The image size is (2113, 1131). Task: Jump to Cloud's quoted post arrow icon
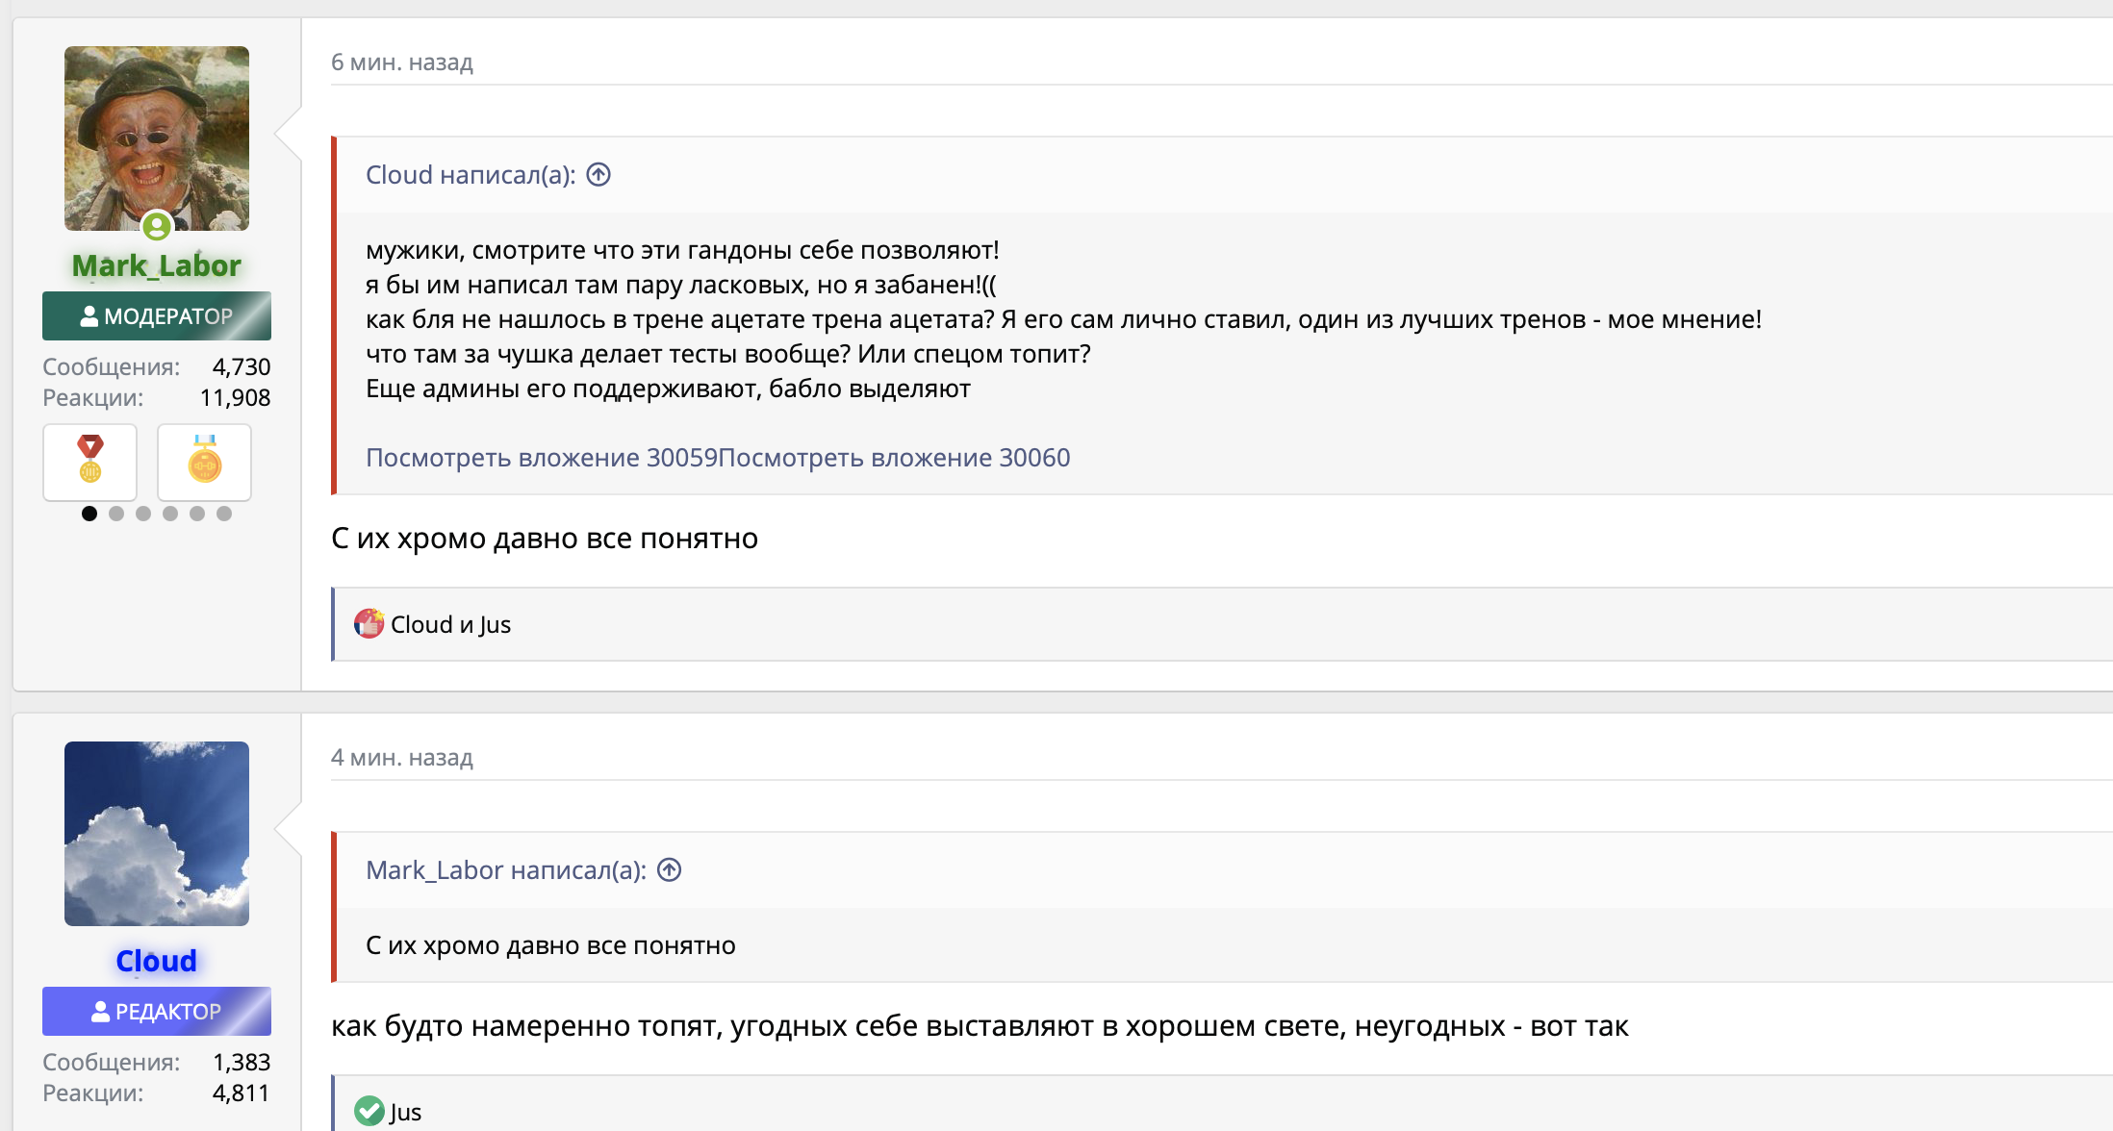click(598, 175)
